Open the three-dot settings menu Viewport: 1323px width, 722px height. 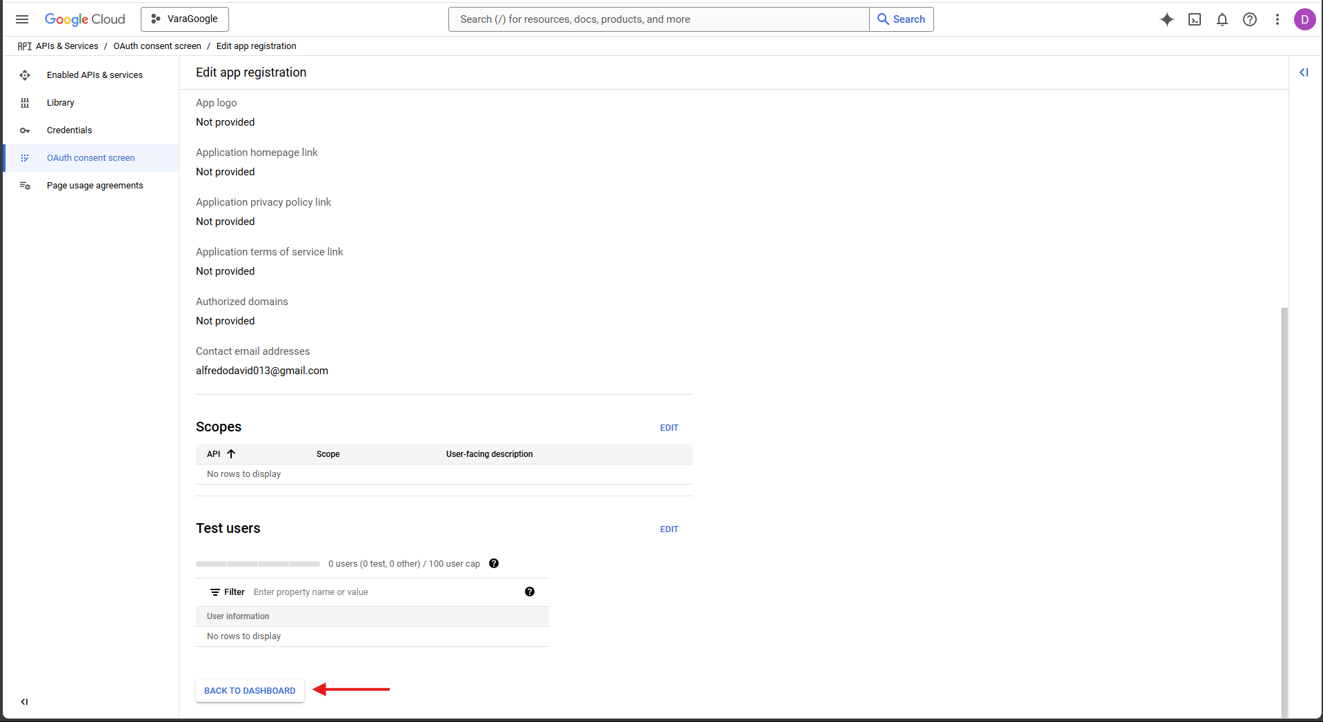pos(1277,19)
